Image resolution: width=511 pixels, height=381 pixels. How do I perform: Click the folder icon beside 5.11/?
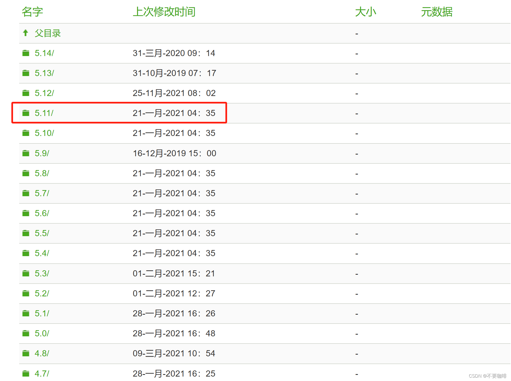[26, 113]
